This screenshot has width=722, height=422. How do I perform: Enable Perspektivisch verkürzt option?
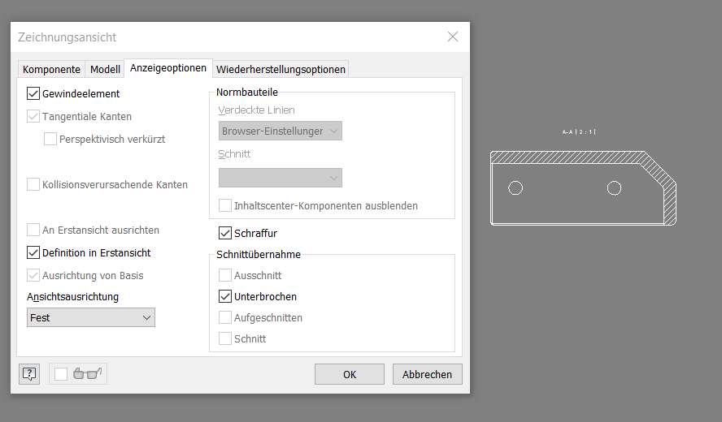point(50,139)
